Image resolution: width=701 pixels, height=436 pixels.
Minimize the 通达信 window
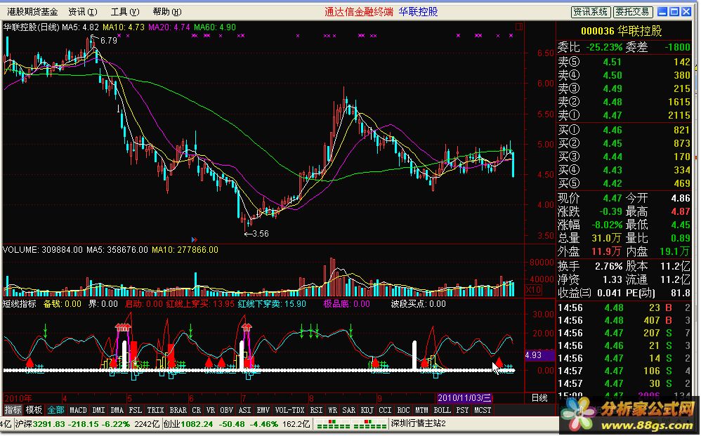click(x=663, y=12)
